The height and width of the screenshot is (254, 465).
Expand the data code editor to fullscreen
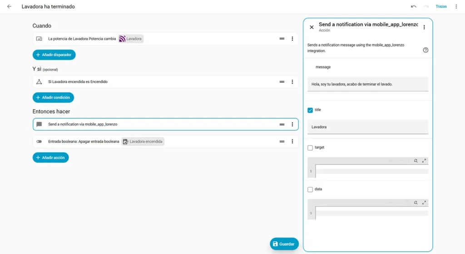click(x=424, y=203)
